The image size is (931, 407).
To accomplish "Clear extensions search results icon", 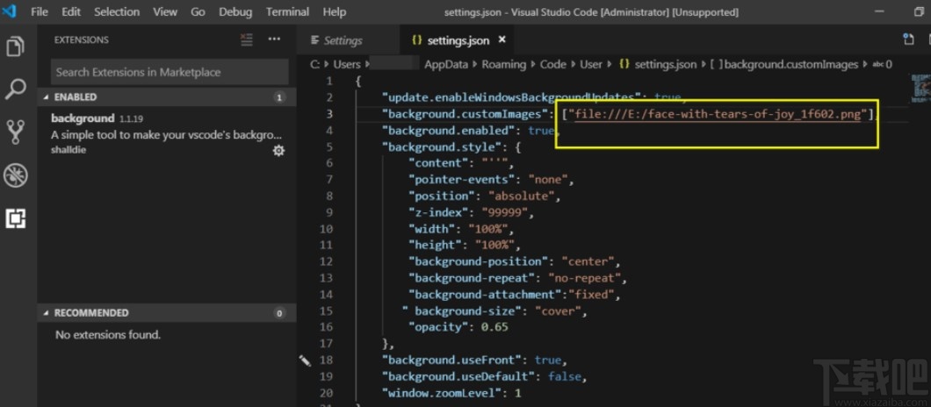I will click(x=247, y=39).
